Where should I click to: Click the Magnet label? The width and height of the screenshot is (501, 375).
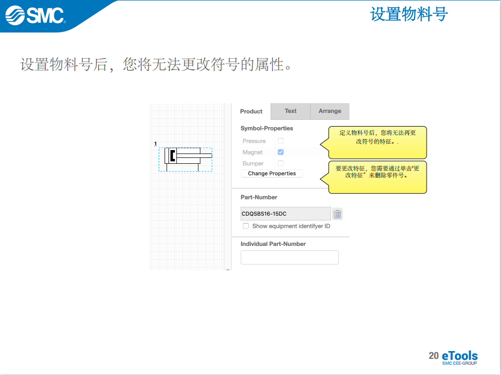click(x=252, y=152)
